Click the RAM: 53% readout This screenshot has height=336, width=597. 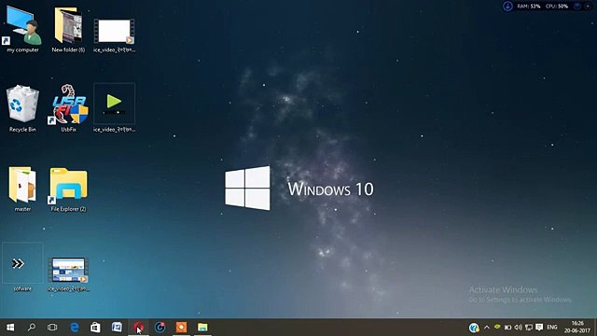529,7
